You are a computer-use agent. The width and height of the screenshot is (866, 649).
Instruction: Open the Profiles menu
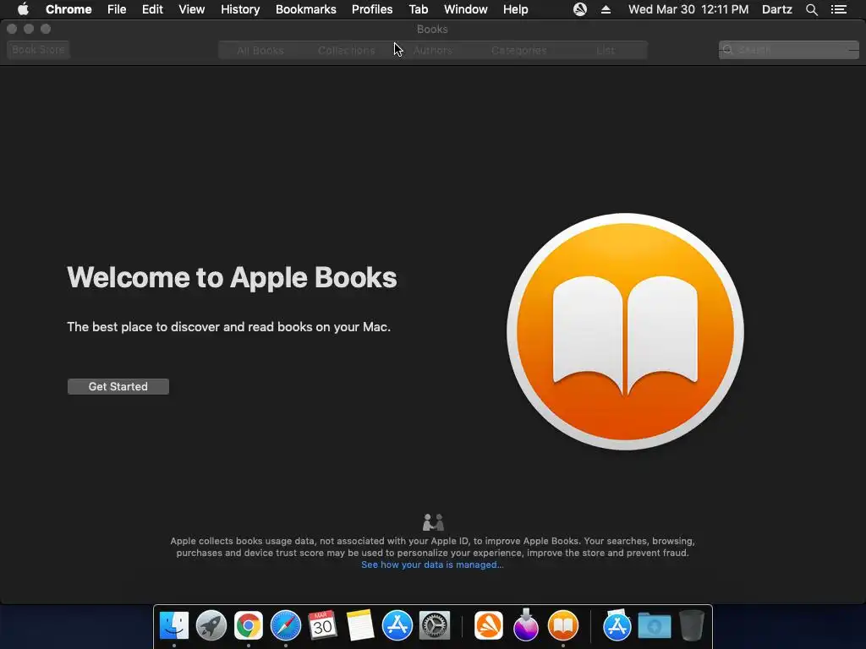point(372,9)
